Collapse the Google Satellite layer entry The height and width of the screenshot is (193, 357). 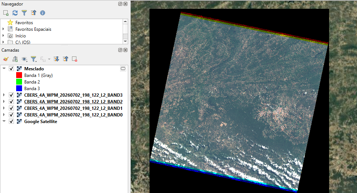pos(4,121)
